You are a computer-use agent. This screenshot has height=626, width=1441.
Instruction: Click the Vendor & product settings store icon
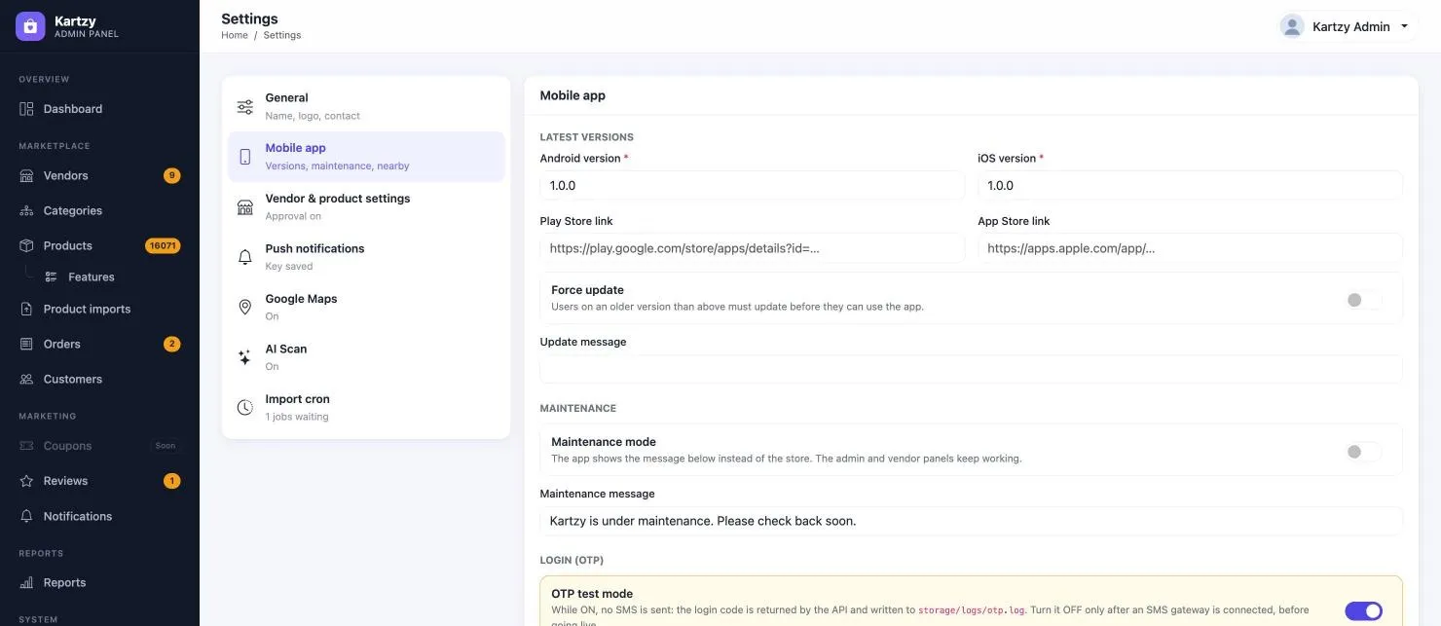245,206
